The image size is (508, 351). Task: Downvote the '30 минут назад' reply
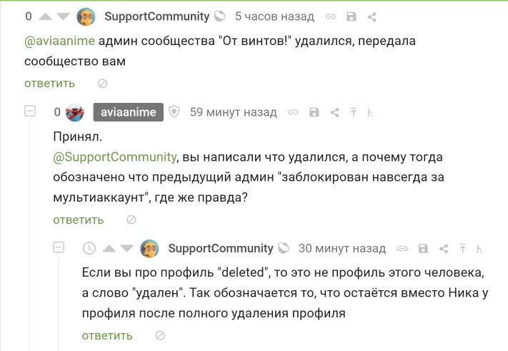(x=127, y=249)
